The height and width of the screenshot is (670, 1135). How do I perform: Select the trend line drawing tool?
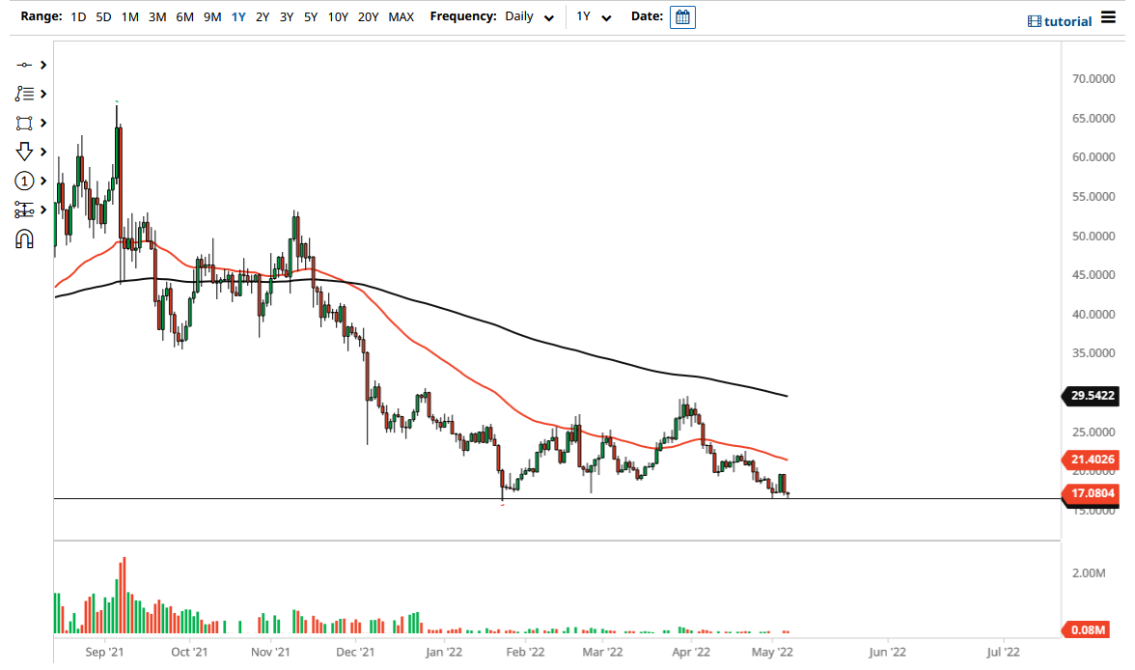click(x=26, y=65)
